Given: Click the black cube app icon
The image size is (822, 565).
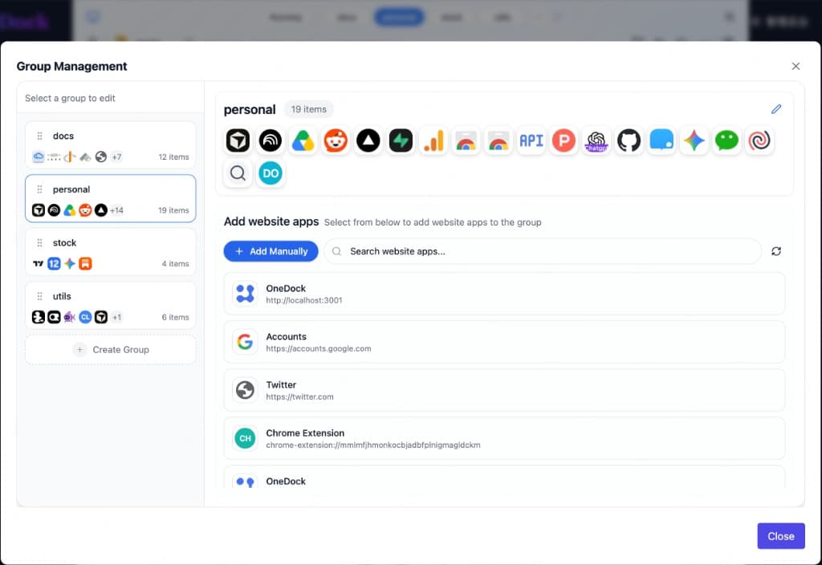Looking at the screenshot, I should (238, 140).
